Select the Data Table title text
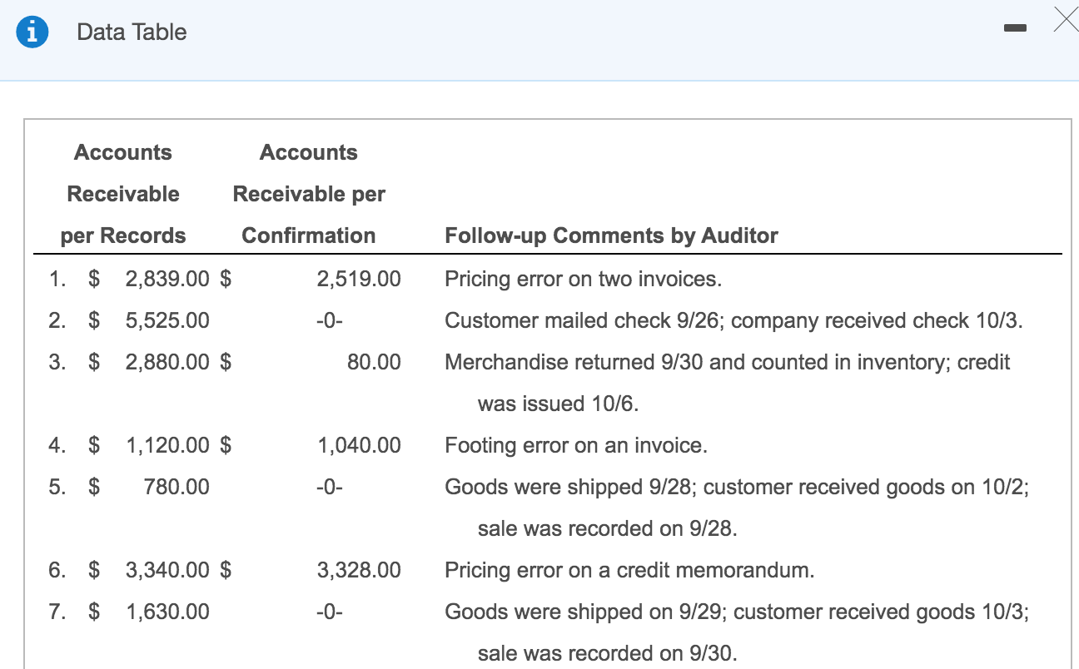 (x=131, y=32)
